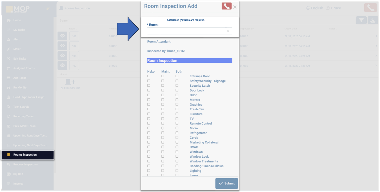Close the Room Inspection Add dialog
The height and width of the screenshot is (192, 380).
(x=235, y=7)
